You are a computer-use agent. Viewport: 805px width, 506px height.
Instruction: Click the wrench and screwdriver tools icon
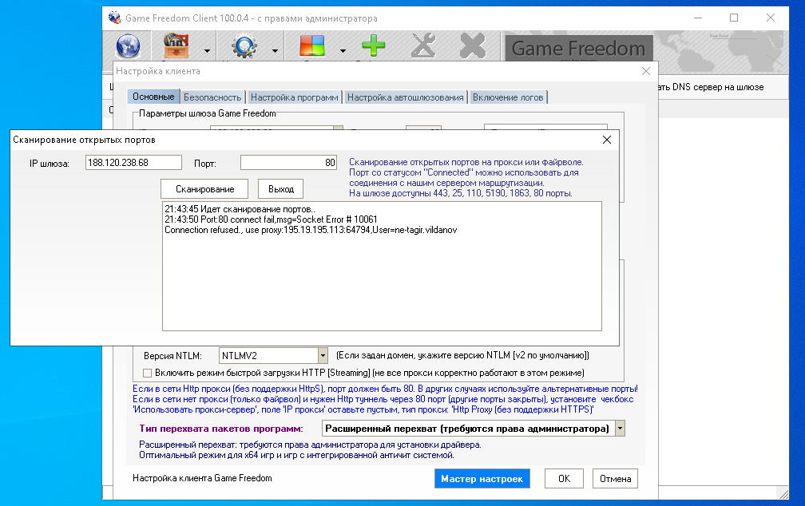[x=423, y=46]
